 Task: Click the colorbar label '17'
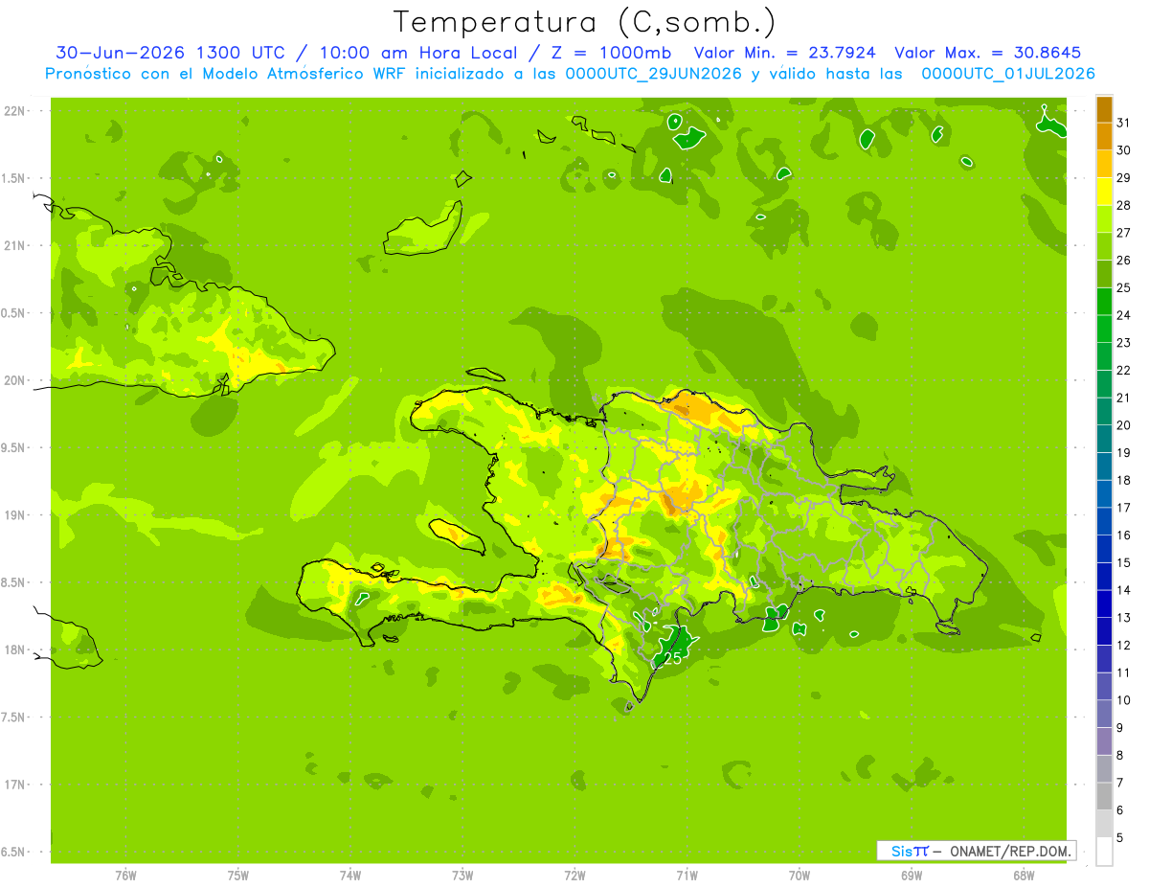point(1124,507)
